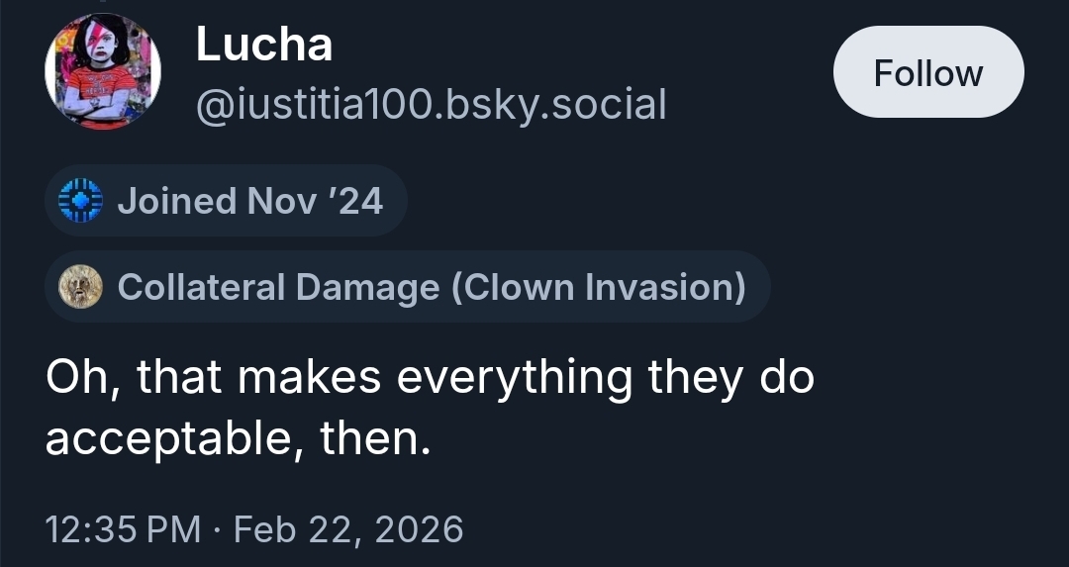Click the display name Lucha
This screenshot has width=1069, height=567.
263,45
